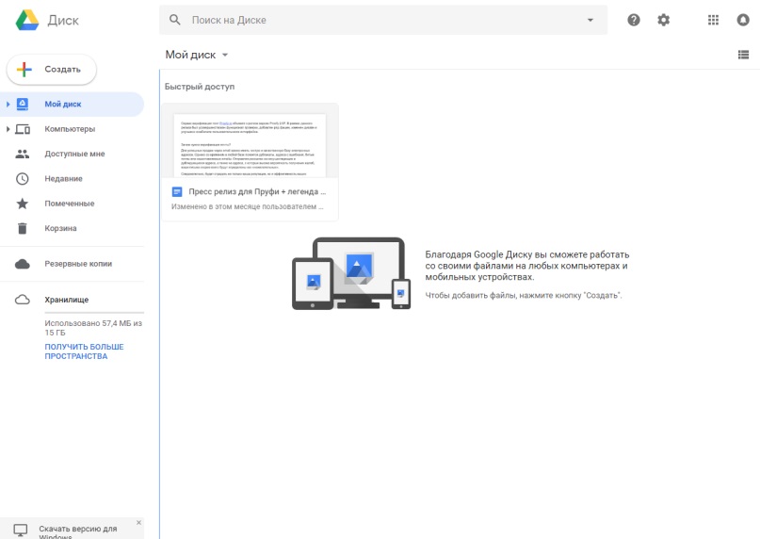Viewport: 760px width, 539px height.
Task: Click the search magnifier icon
Action: pos(175,20)
